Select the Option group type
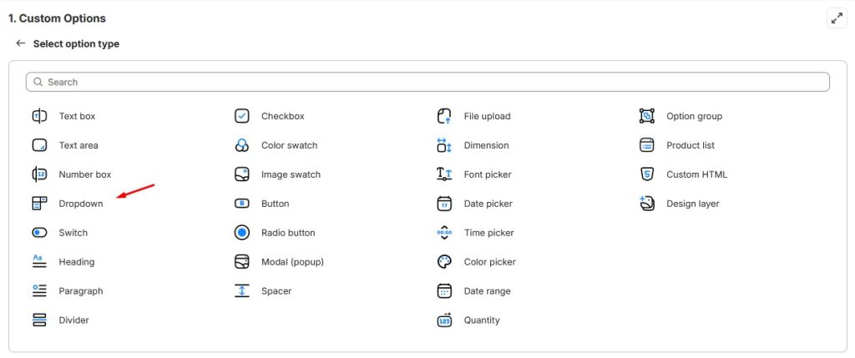855x358 pixels. click(693, 116)
